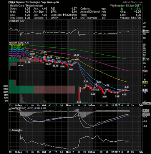Click the volume icon in the legend

tap(10, 58)
